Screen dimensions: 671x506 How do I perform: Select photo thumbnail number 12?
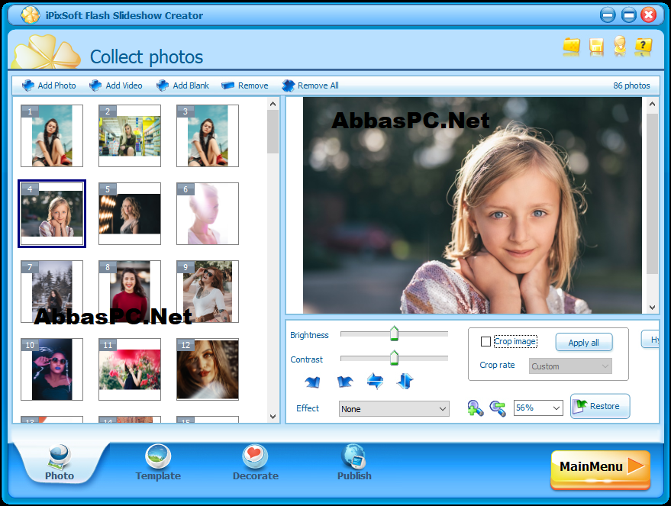[x=208, y=369]
